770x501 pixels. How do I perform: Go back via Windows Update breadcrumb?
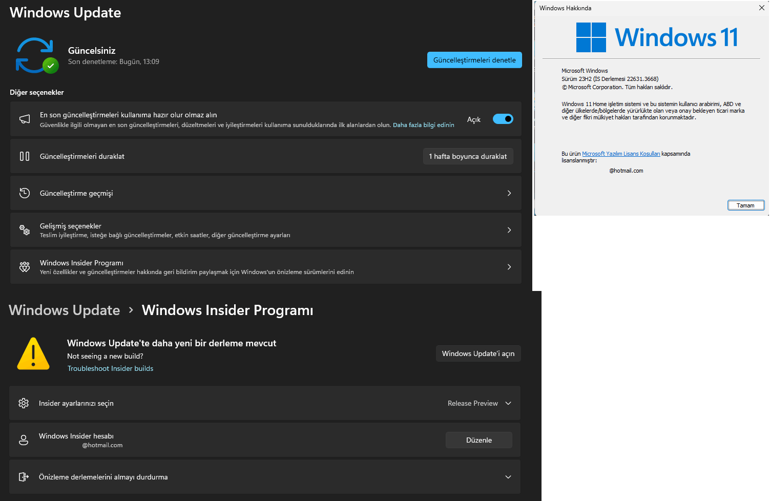point(65,310)
